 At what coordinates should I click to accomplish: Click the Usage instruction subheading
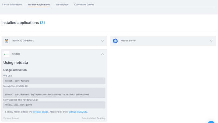pos(15,70)
